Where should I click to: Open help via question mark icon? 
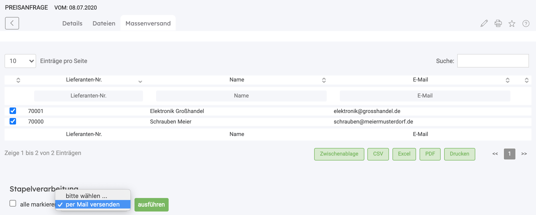[x=526, y=23]
